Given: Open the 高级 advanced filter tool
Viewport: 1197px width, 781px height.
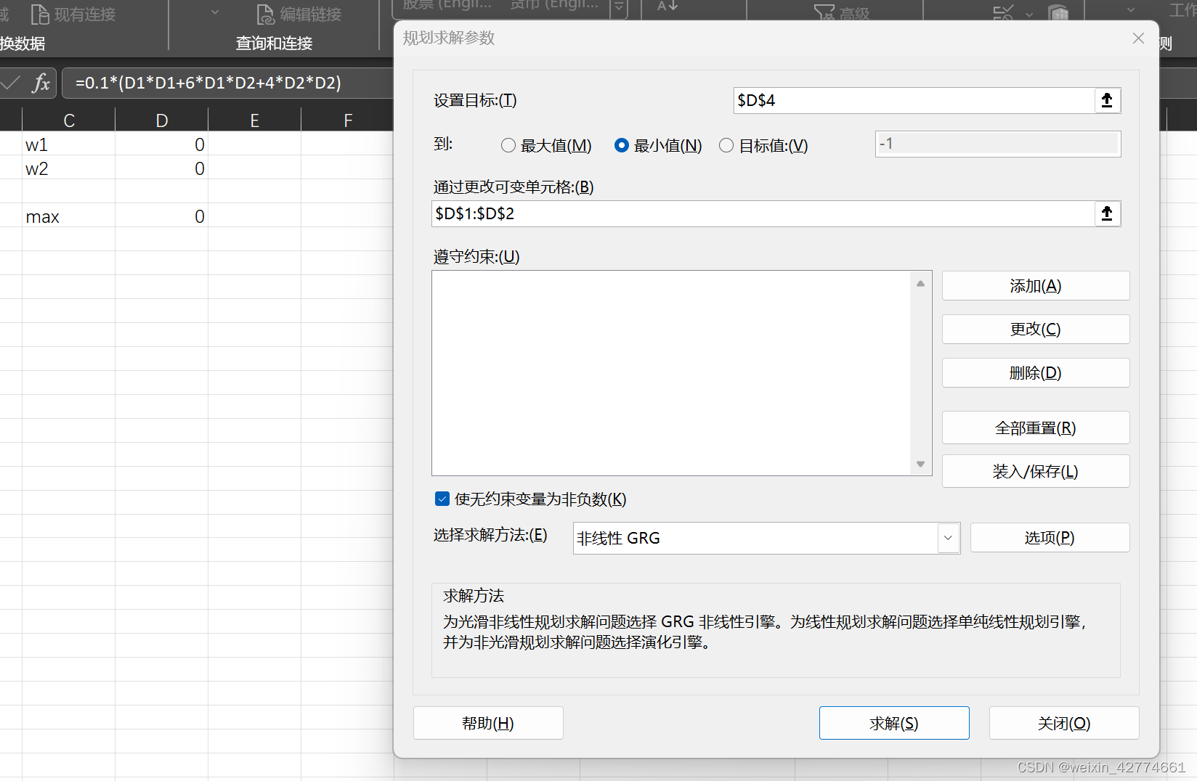Looking at the screenshot, I should [841, 12].
